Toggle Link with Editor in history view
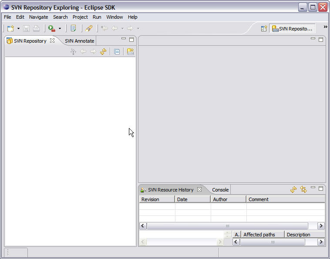 [303, 189]
